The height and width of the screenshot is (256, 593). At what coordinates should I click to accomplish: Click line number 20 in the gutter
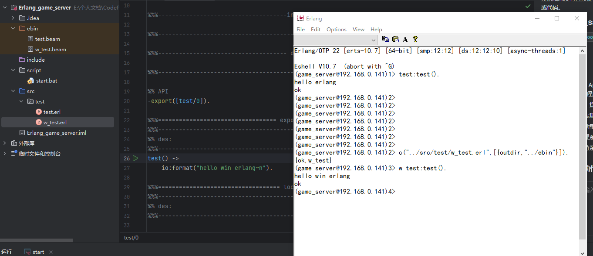click(127, 101)
